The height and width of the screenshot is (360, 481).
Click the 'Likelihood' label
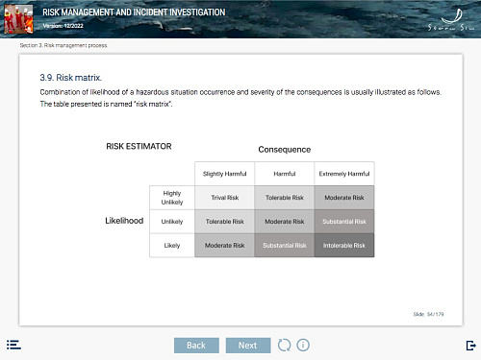click(x=124, y=221)
